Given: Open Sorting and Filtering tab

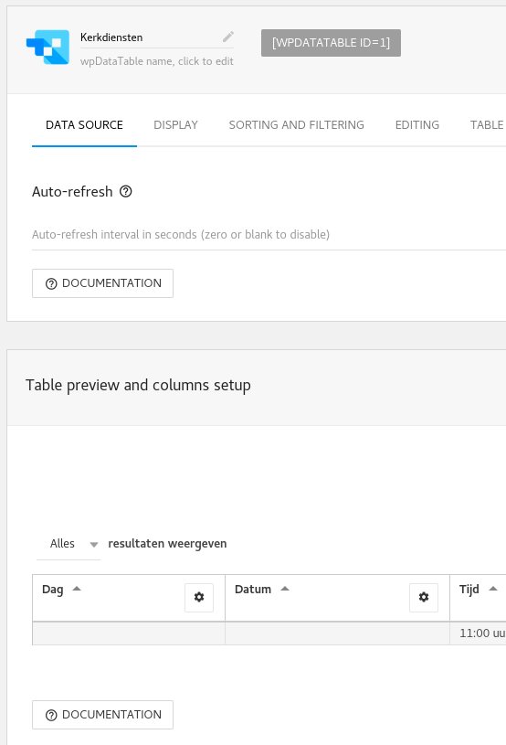Looking at the screenshot, I should click(296, 125).
